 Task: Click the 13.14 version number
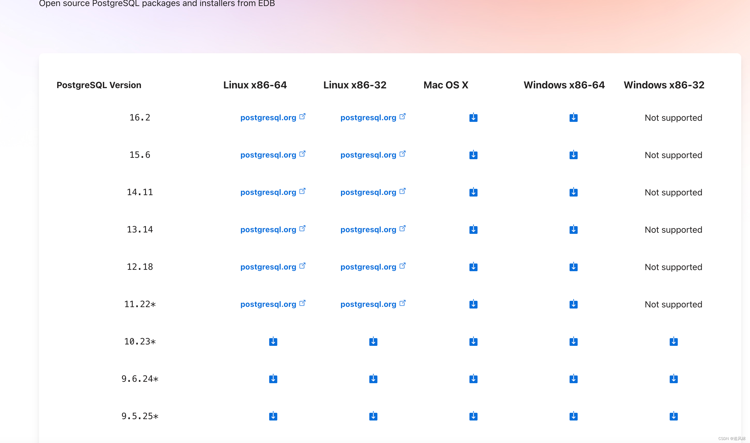140,229
